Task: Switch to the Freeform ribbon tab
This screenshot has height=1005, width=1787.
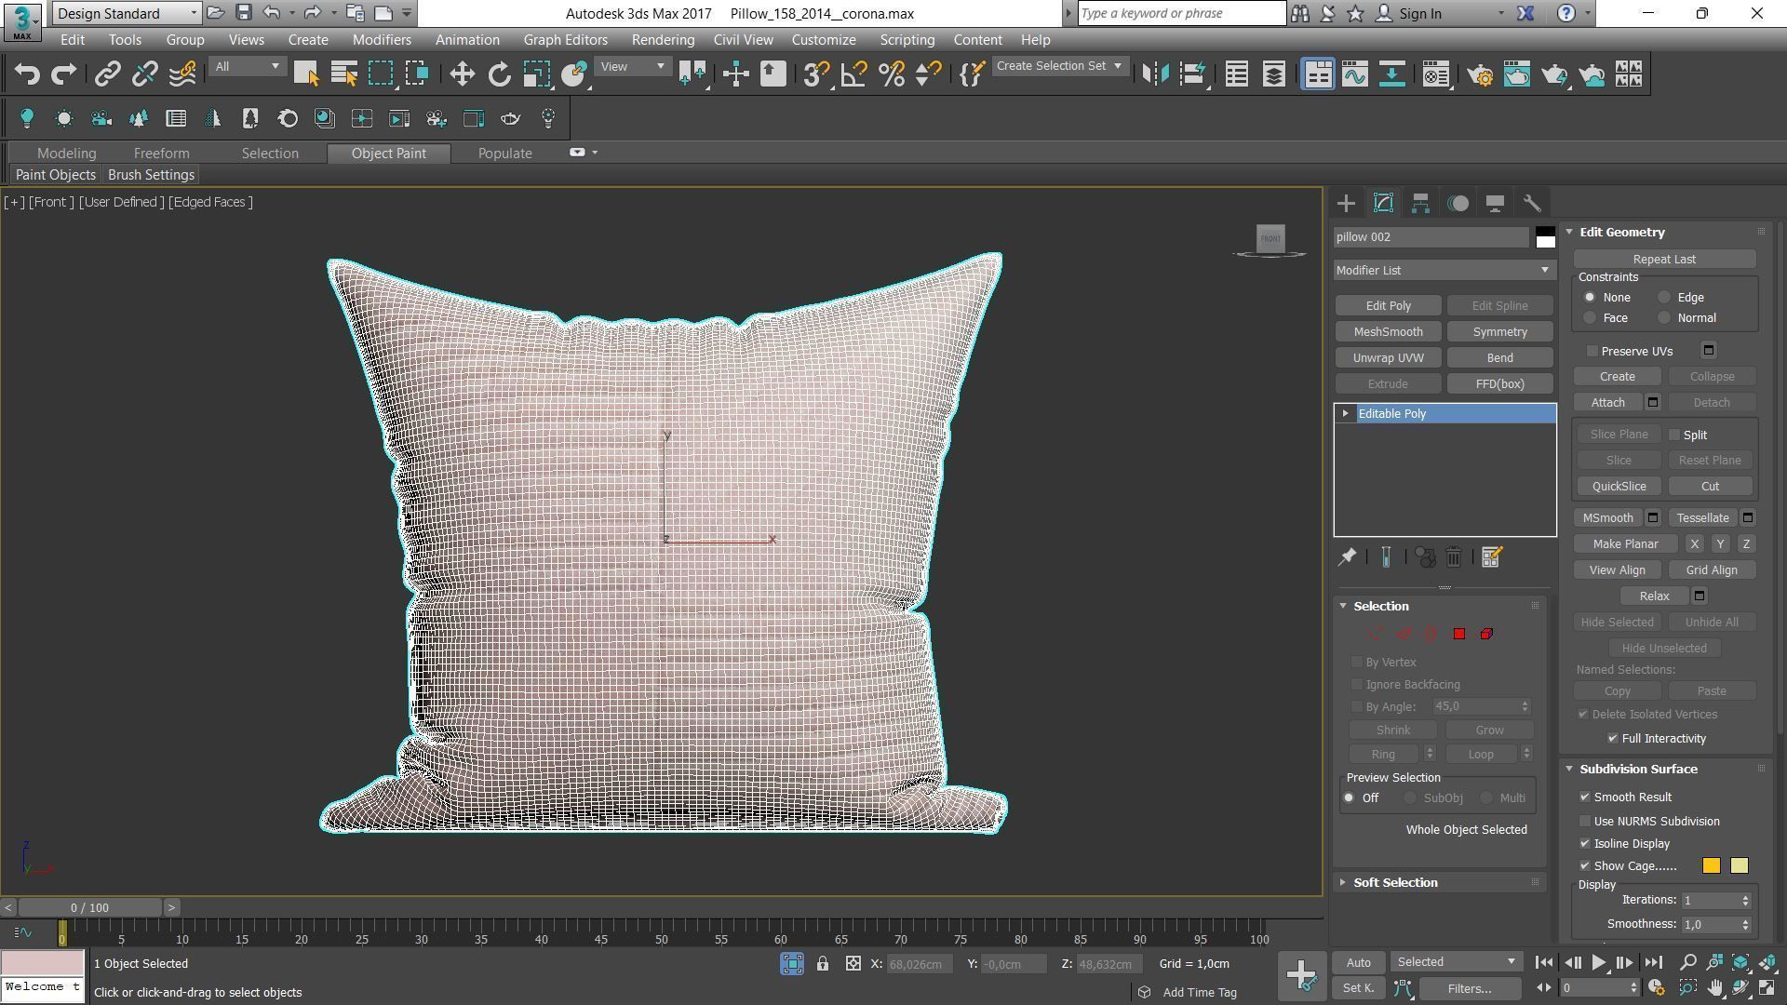Action: (161, 154)
